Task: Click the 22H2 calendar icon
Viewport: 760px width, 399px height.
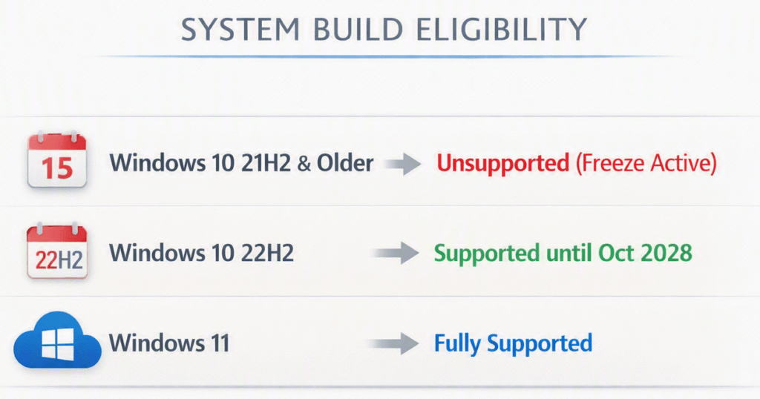Action: click(56, 251)
